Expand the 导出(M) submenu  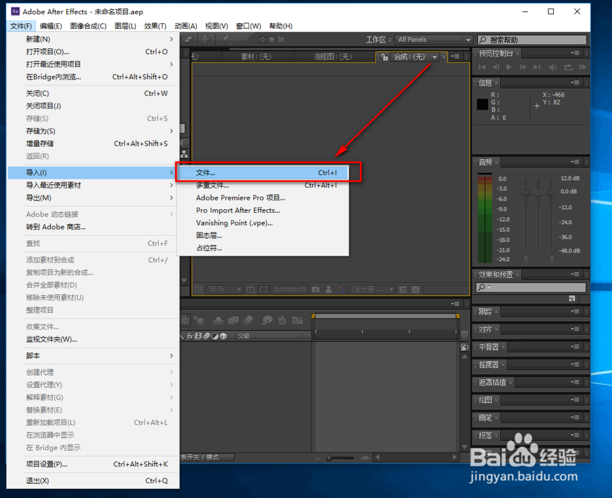(x=93, y=198)
